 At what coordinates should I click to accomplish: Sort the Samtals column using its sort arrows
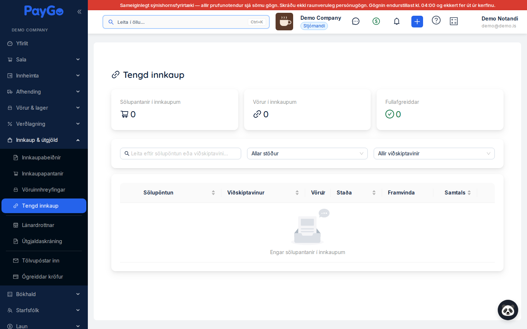(469, 193)
